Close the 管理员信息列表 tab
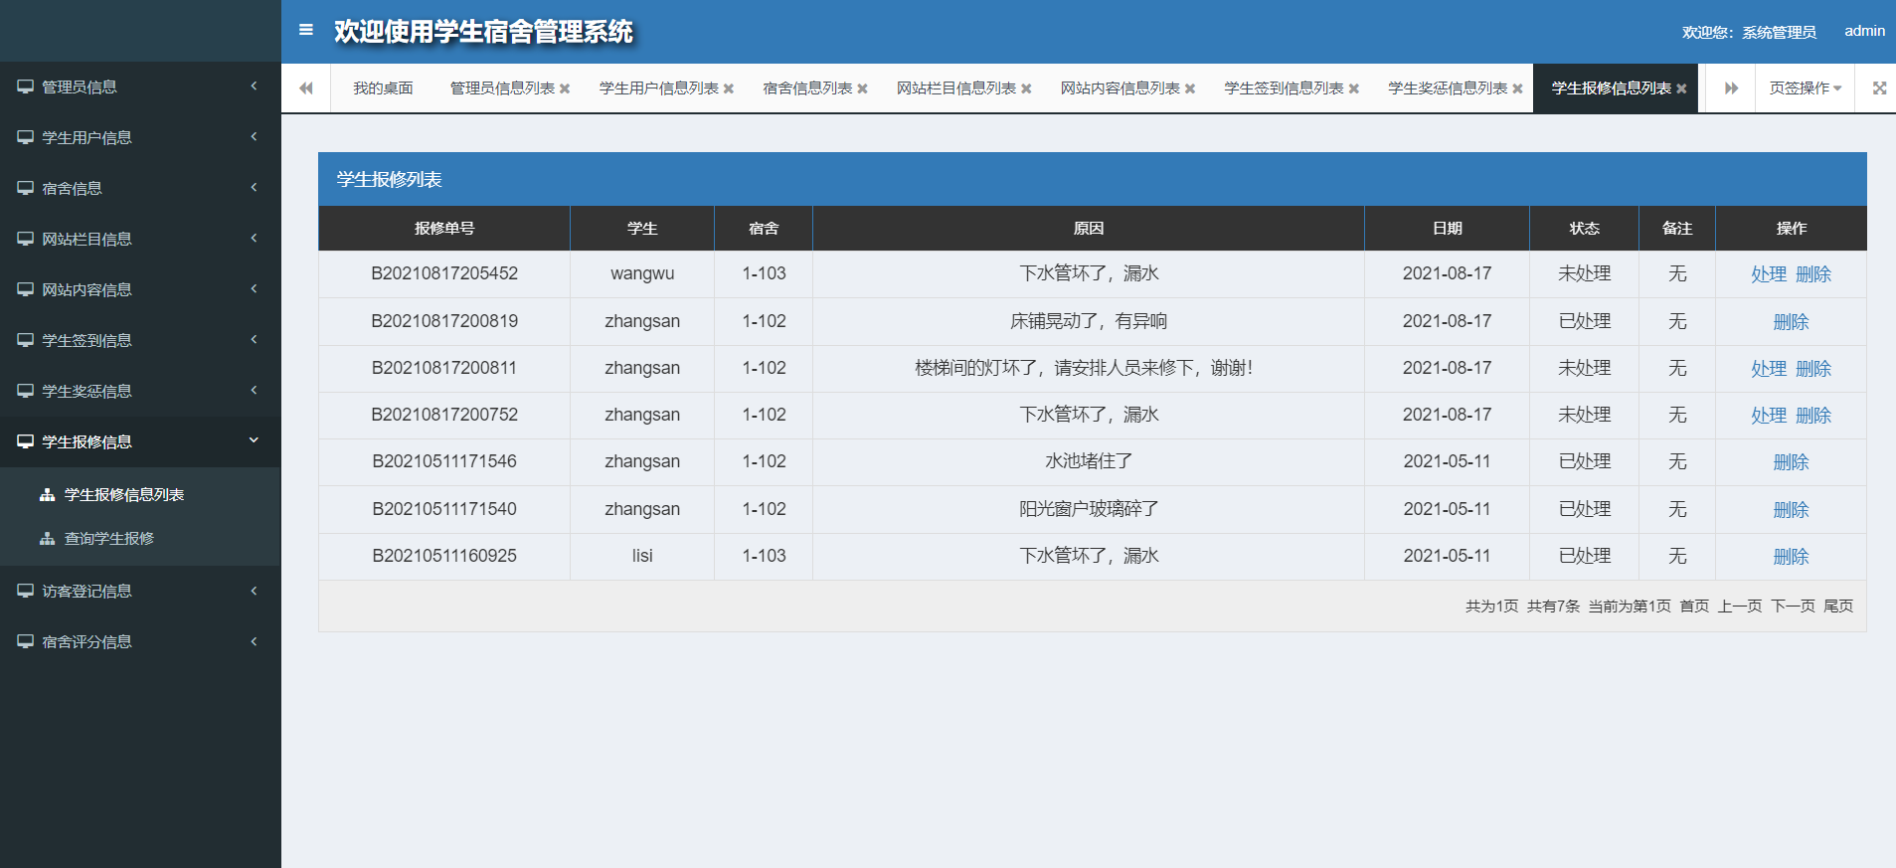This screenshot has height=868, width=1896. pyautogui.click(x=565, y=88)
